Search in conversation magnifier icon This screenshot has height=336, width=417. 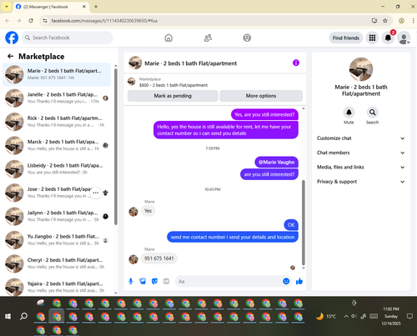click(x=372, y=113)
